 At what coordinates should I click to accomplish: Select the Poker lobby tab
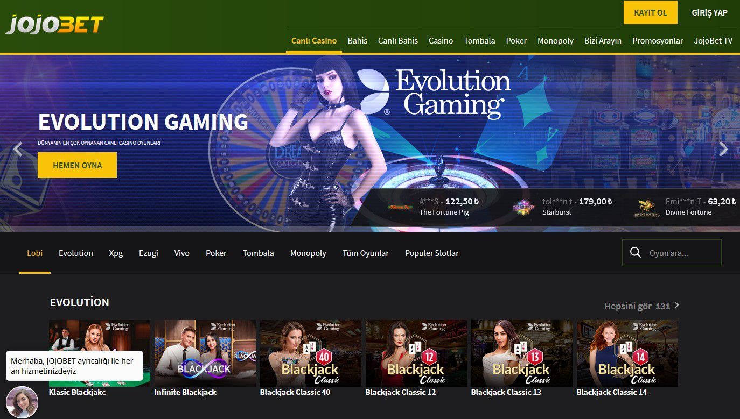pos(216,253)
